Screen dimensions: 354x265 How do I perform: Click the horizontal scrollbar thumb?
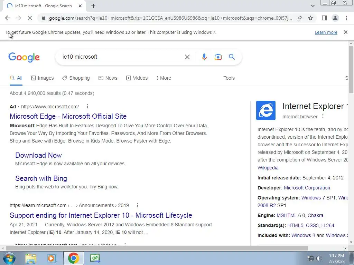click(x=157, y=248)
